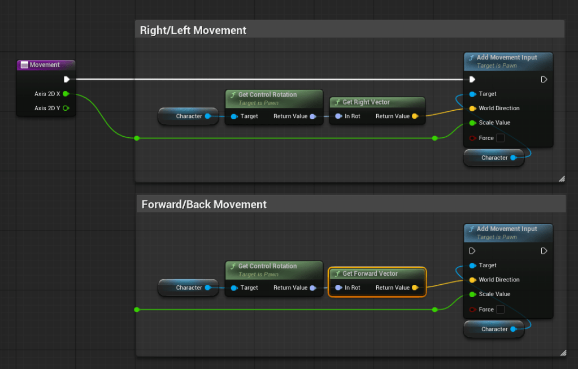This screenshot has height=369, width=578.
Task: Click the reroute node on the bottom-left green wire
Action: pyautogui.click(x=137, y=310)
